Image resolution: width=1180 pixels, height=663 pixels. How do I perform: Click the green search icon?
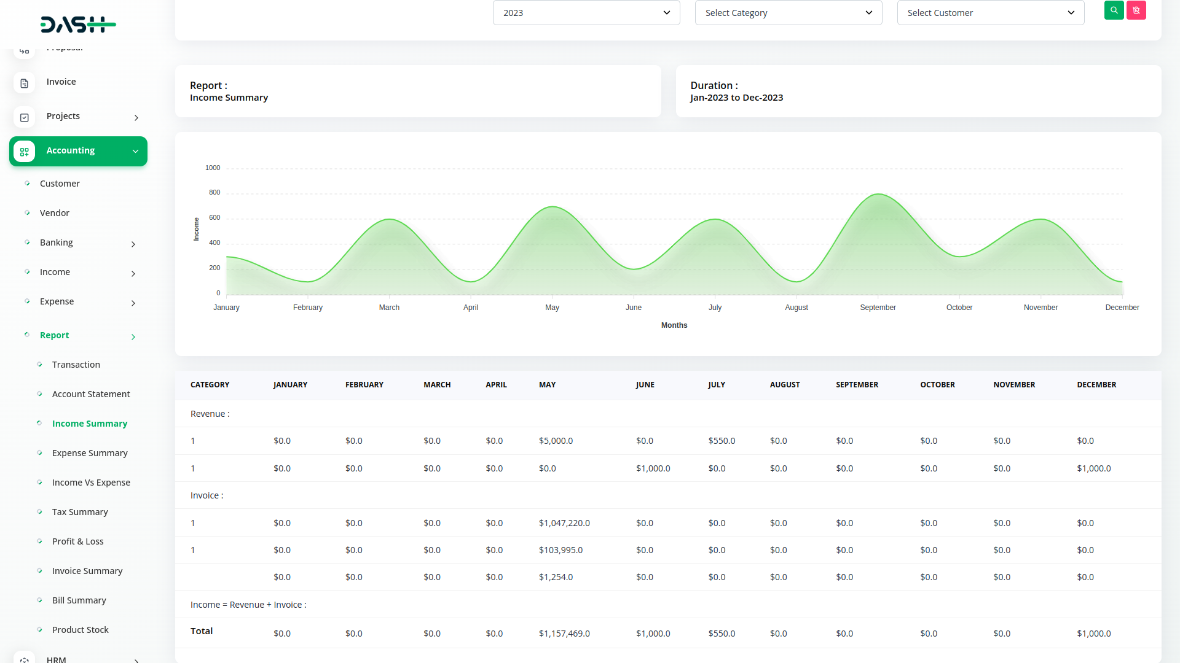[1114, 10]
